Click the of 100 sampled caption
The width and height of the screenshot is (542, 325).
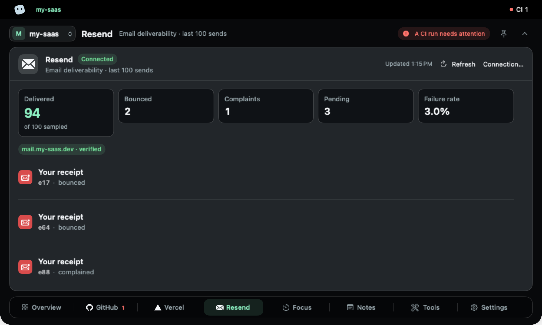(46, 127)
